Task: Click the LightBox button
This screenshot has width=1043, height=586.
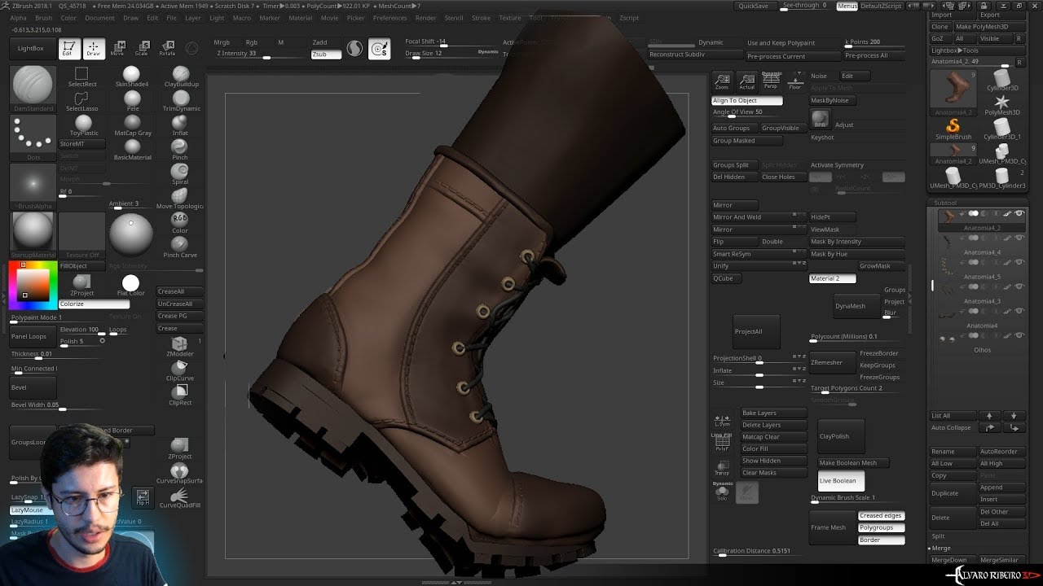Action: 31,49
